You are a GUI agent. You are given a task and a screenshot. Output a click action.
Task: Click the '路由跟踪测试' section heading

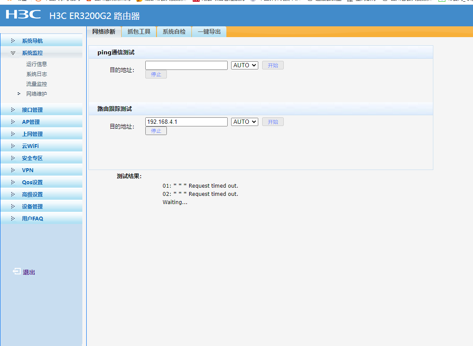(115, 109)
